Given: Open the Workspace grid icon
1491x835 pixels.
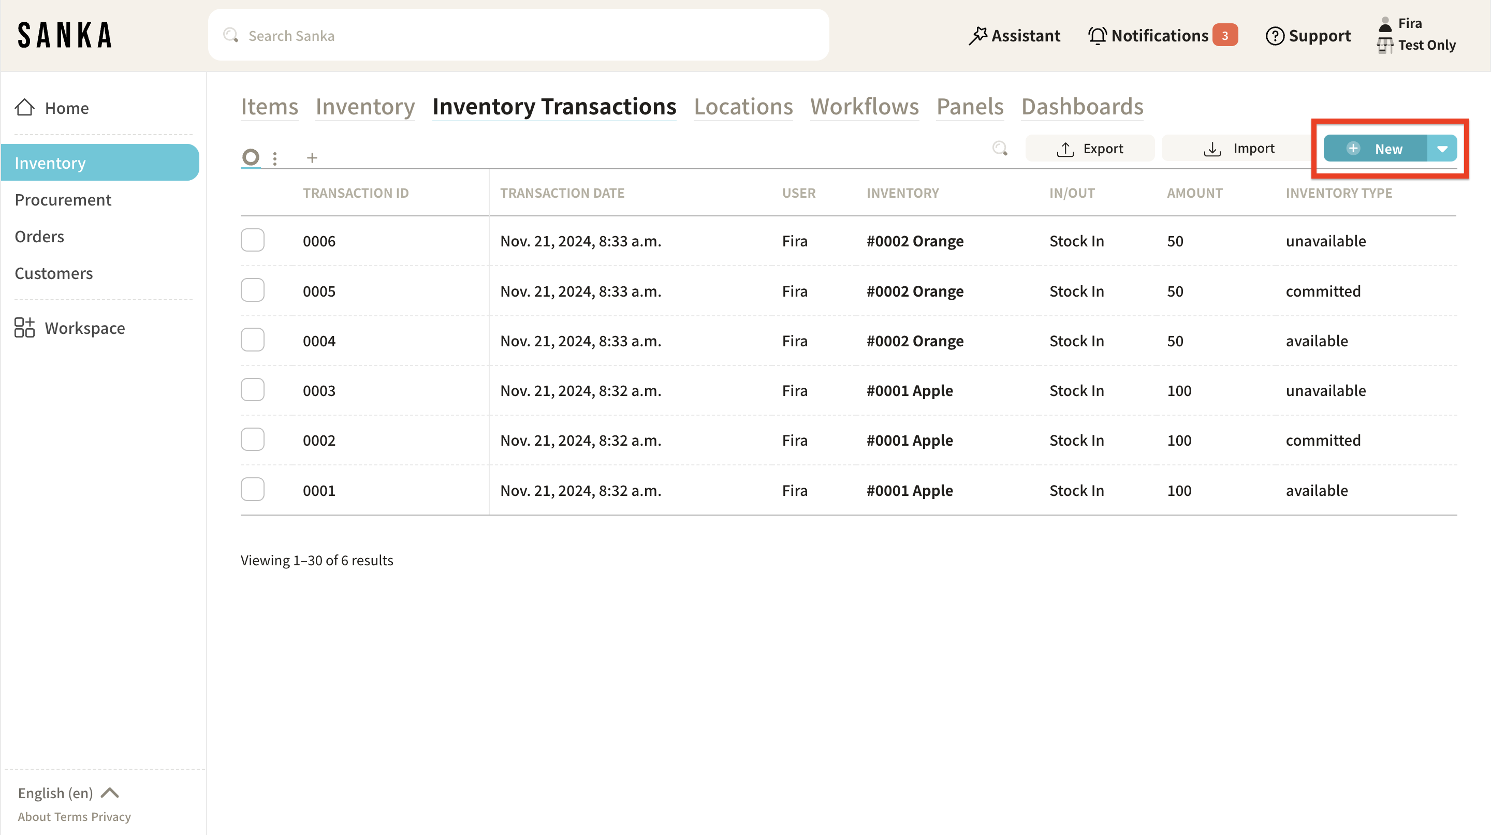Looking at the screenshot, I should coord(24,328).
